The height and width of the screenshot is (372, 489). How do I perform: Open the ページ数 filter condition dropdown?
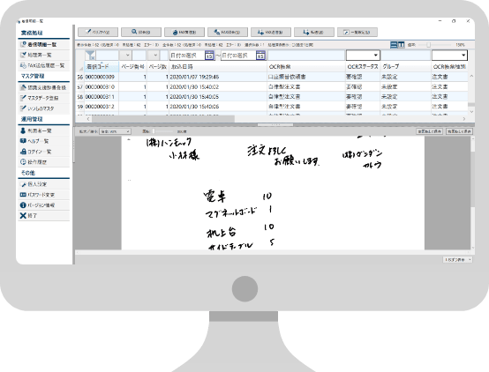tap(154, 56)
